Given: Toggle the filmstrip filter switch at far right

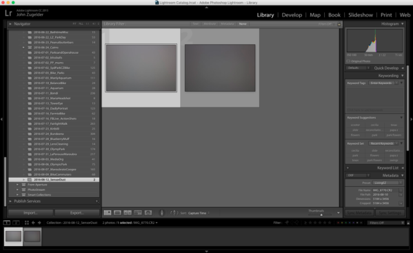Looking at the screenshot, I should (x=408, y=223).
